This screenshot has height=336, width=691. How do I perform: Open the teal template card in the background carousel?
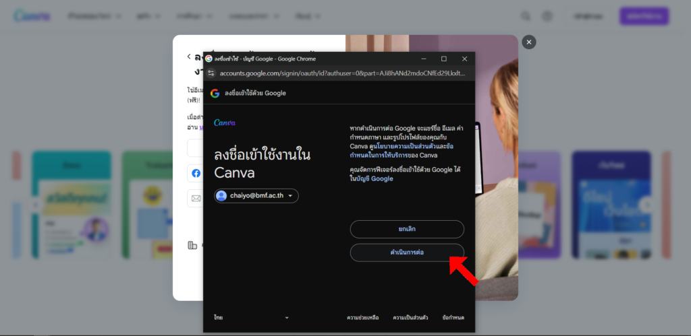(72, 205)
